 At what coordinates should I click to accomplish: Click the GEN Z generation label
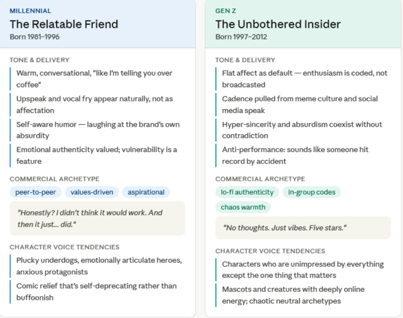click(x=226, y=11)
